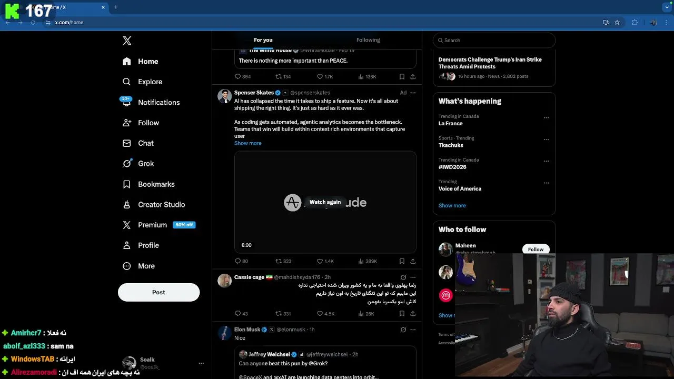The image size is (674, 379).
Task: Like the Spenser Skates post
Action: coord(325,261)
